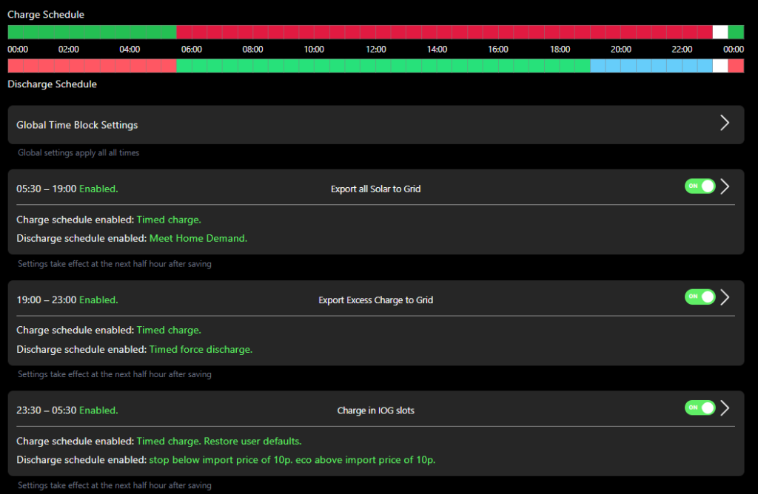Select blue segment of Discharge Schedule bar
Viewport: 758px width, 494px height.
[x=651, y=66]
